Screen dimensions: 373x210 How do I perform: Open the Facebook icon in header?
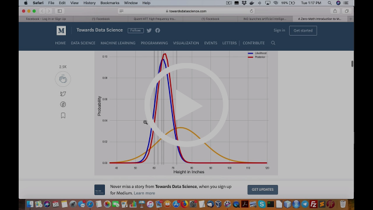point(158,30)
